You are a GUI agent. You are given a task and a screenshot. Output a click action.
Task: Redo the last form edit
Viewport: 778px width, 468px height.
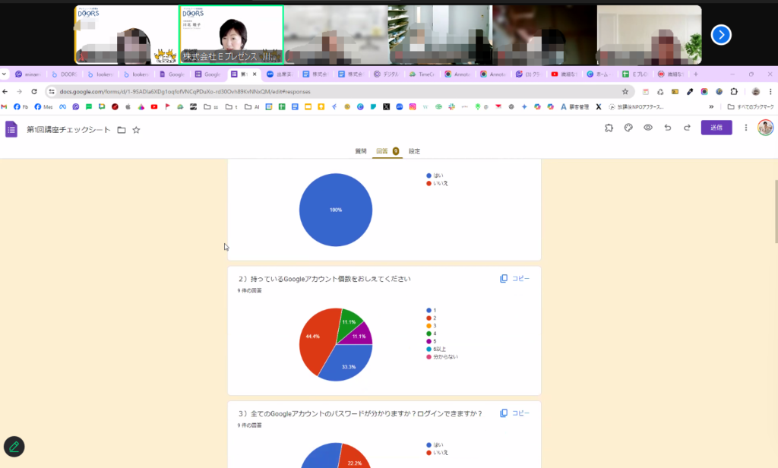(x=687, y=128)
